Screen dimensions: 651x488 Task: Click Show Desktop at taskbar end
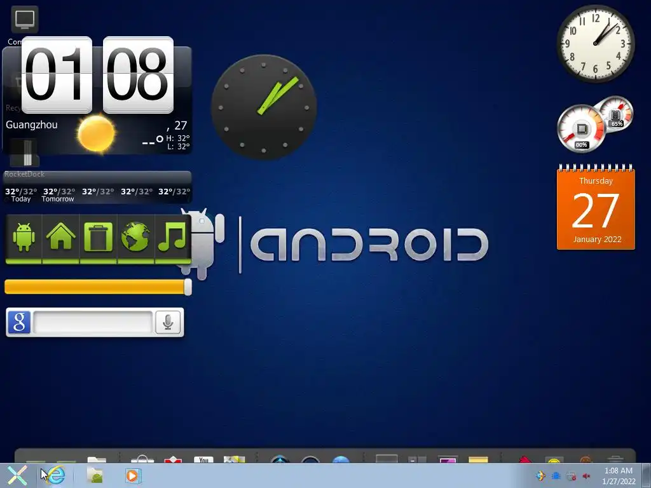pos(647,475)
